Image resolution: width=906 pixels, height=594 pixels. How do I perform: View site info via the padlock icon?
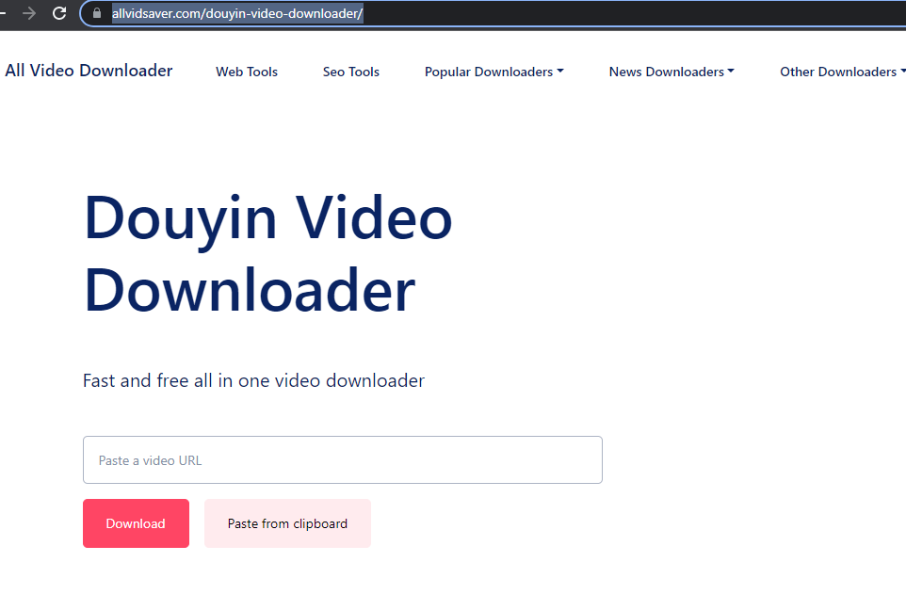coord(97,13)
